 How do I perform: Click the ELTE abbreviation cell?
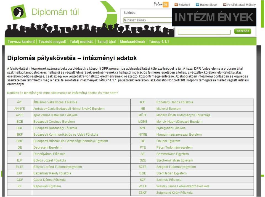(20, 167)
